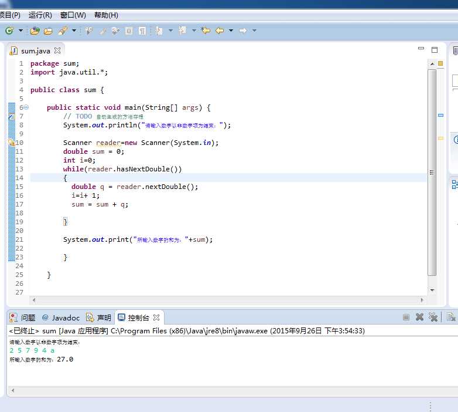
Task: Collapse the main method fold marker
Action: tap(26, 107)
